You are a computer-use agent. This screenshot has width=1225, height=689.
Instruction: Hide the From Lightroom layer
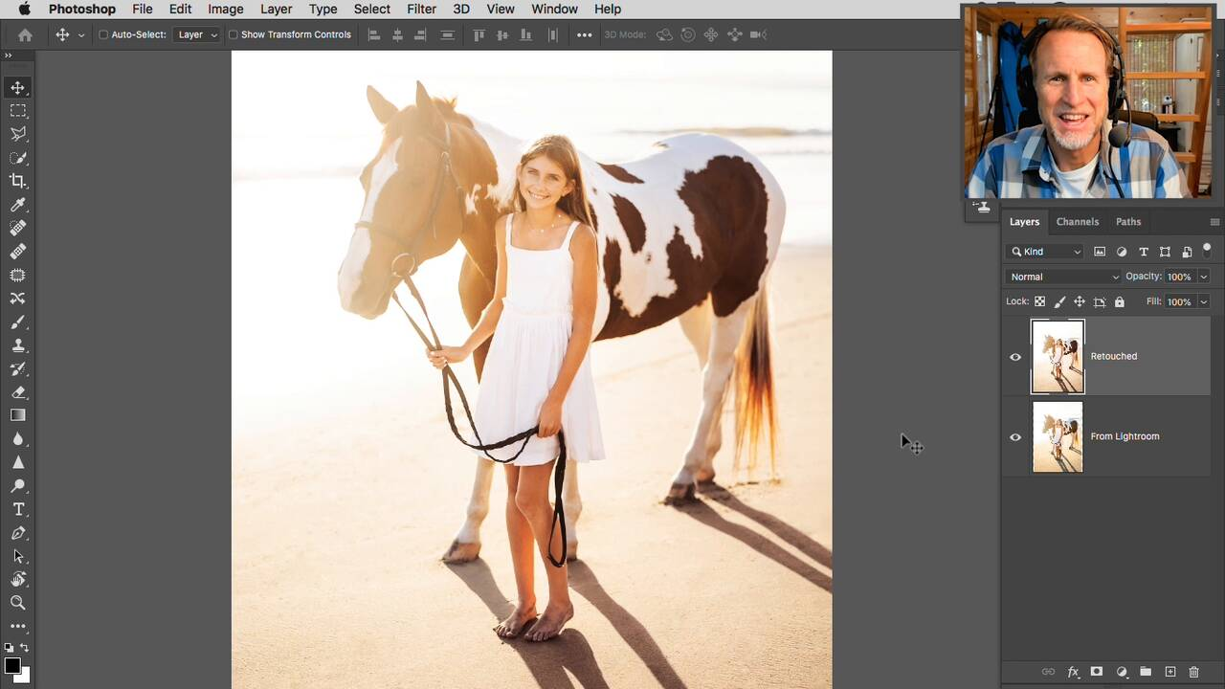[1015, 437]
